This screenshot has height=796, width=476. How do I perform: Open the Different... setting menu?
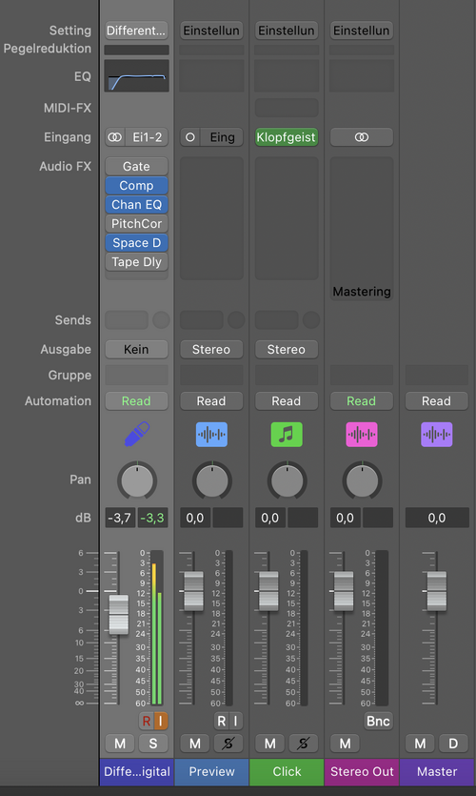coord(136,31)
